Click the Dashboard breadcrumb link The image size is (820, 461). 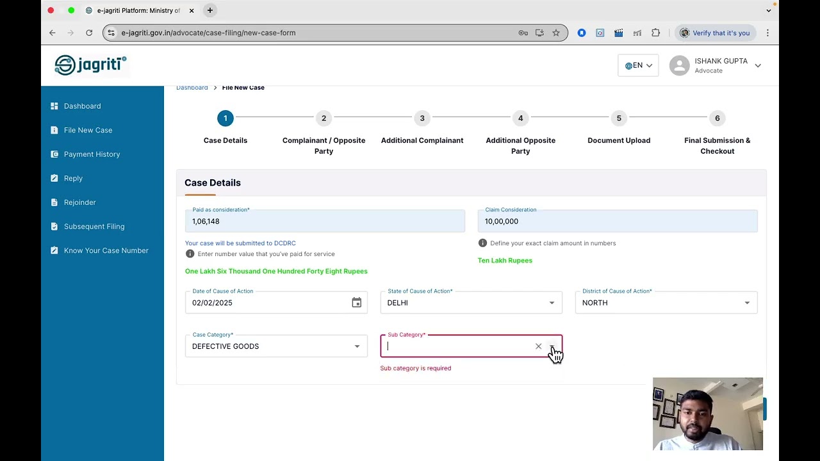tap(192, 88)
